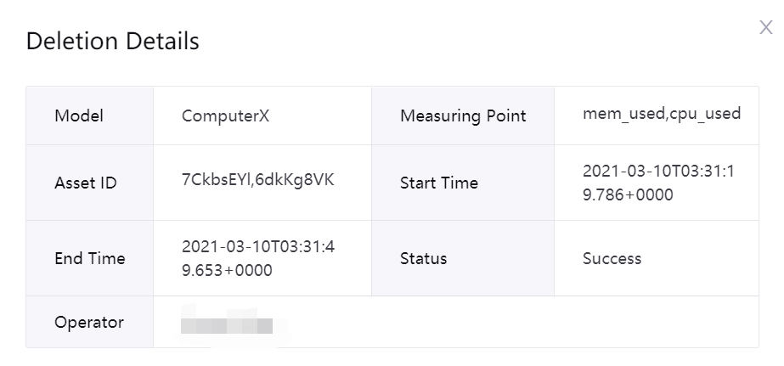
Task: Select the ComputerX model value
Action: 225,115
